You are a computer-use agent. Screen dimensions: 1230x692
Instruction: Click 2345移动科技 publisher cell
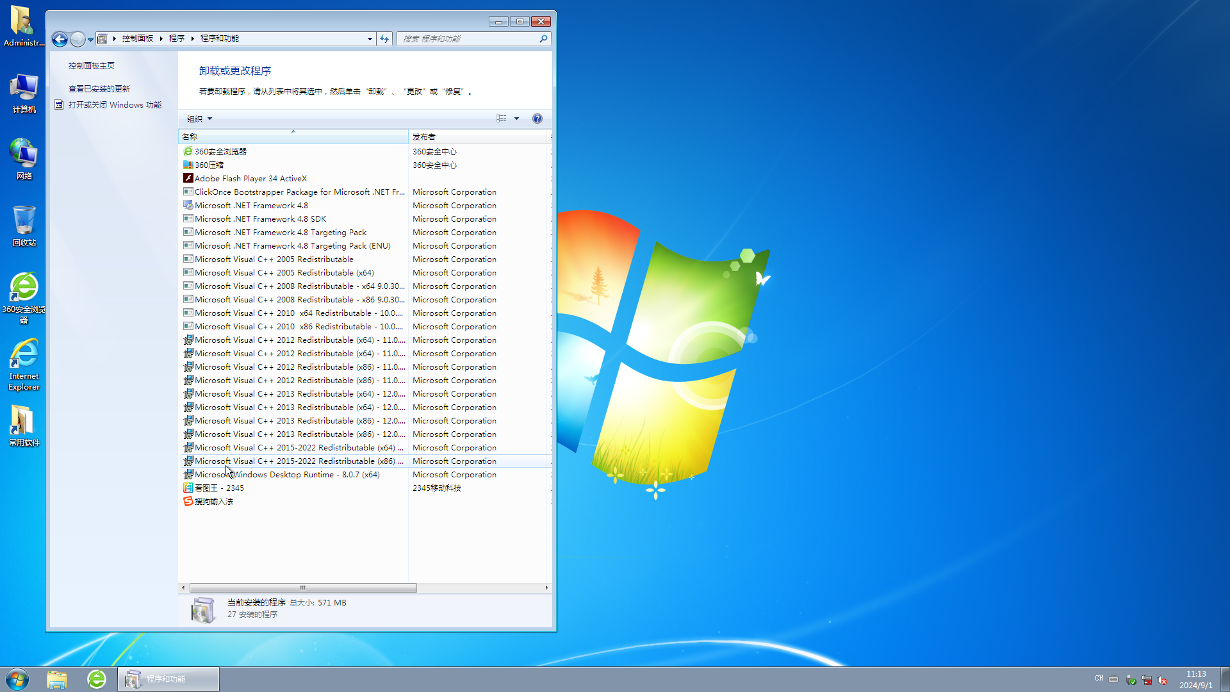coord(436,488)
